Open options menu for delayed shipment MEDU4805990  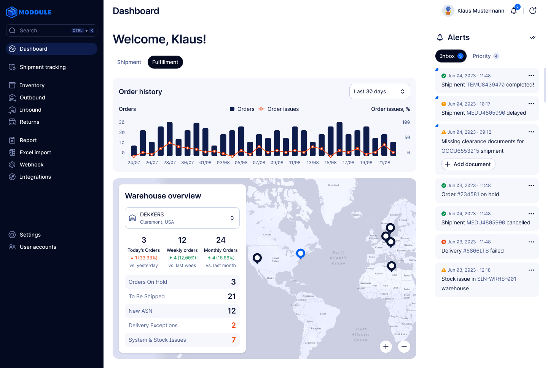(531, 104)
